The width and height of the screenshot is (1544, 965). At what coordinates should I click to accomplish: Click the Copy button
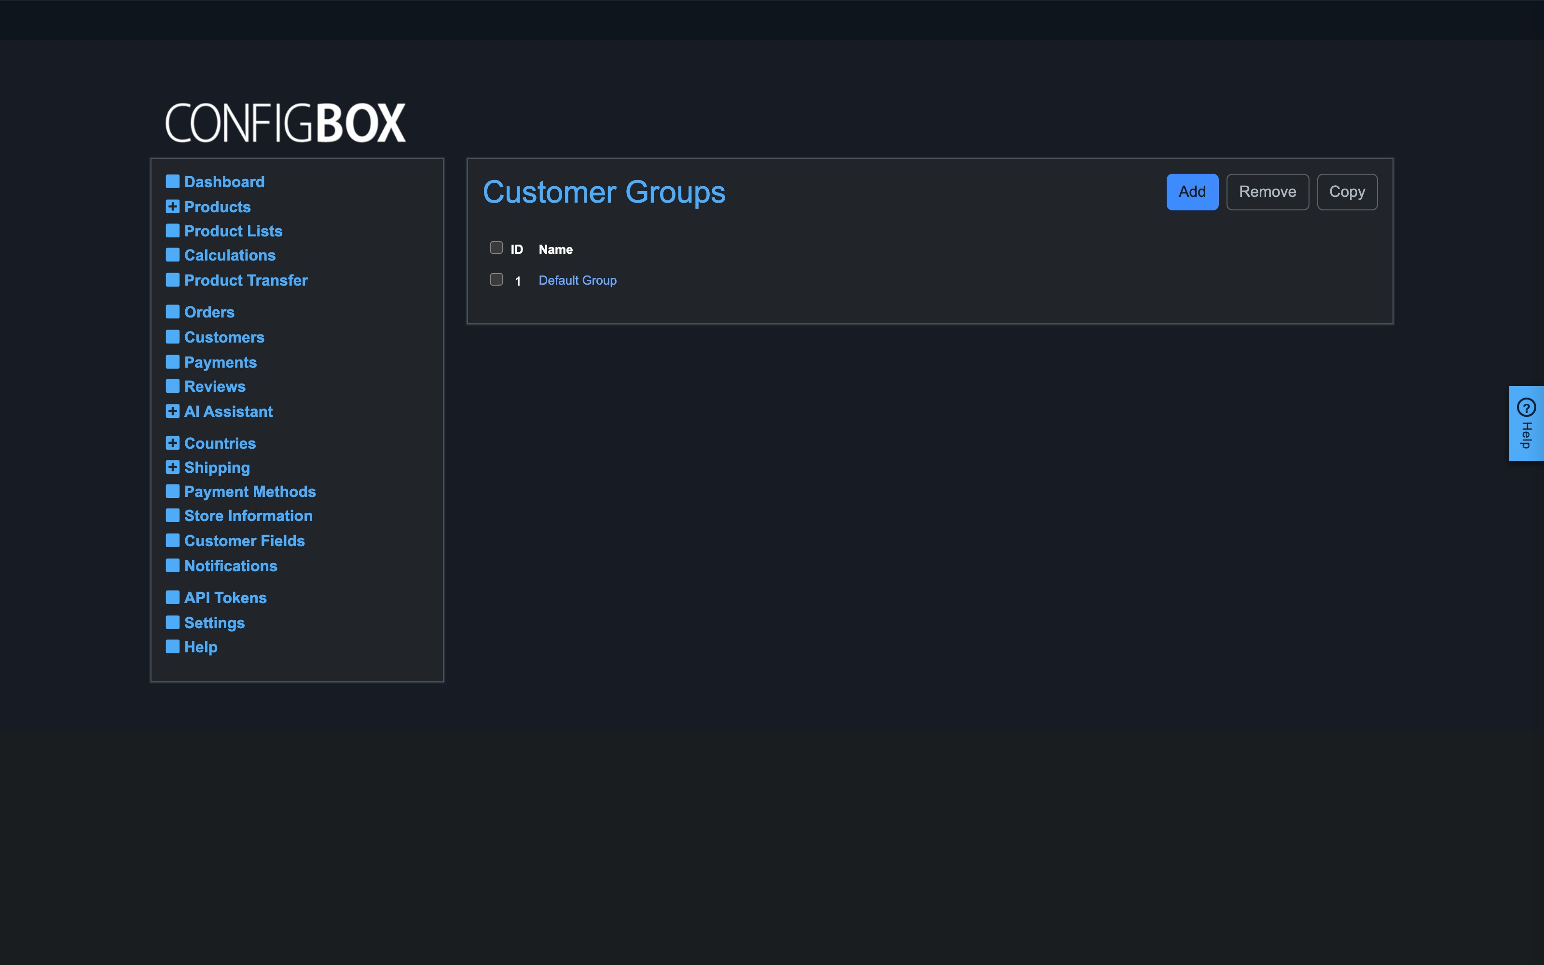pyautogui.click(x=1347, y=192)
